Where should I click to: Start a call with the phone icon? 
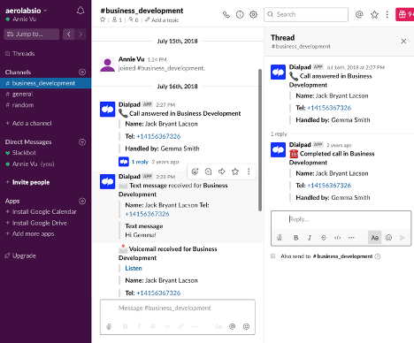coord(226,14)
